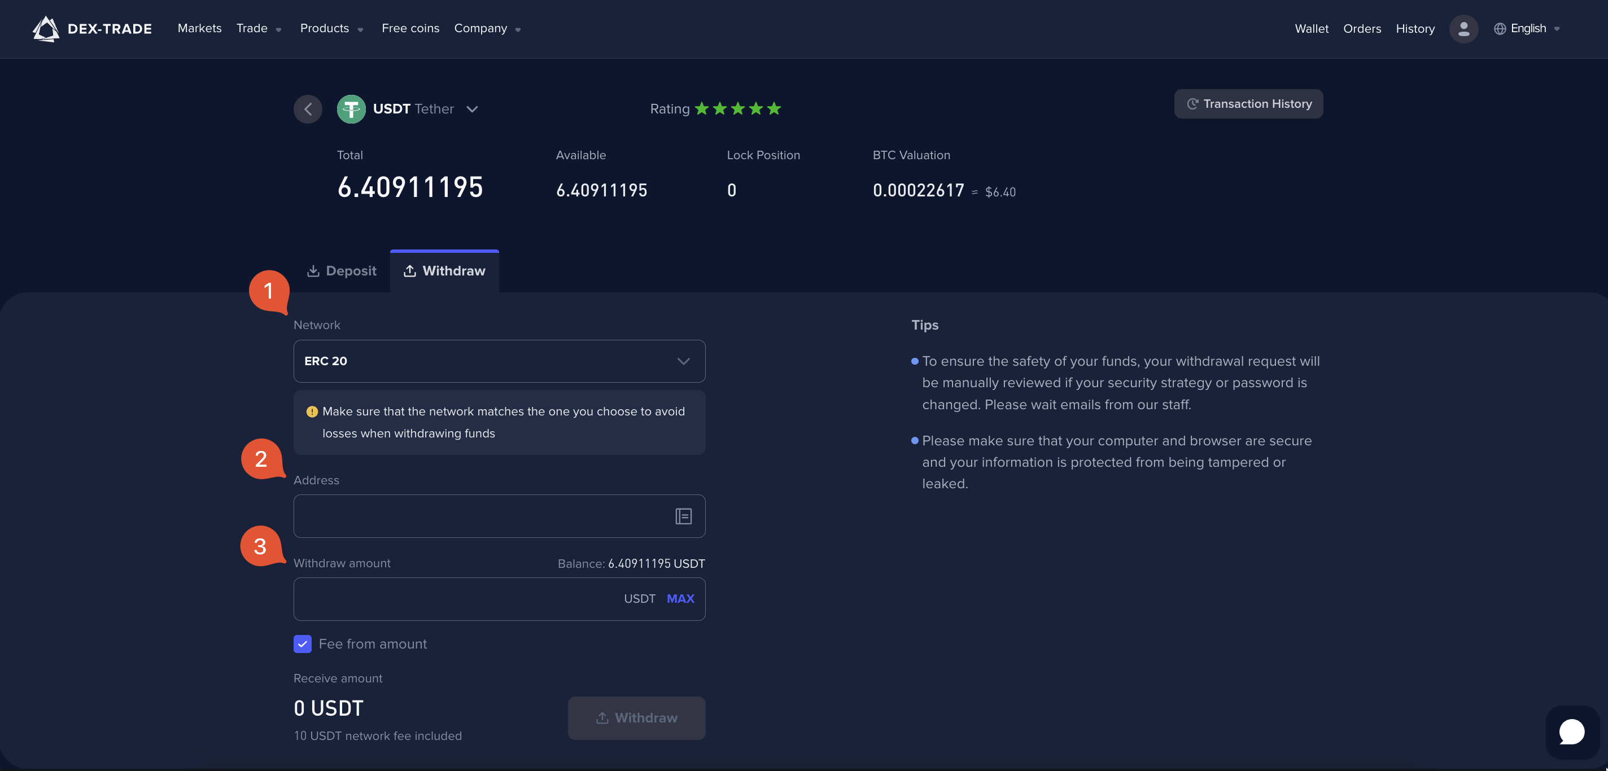Expand the Products menu
Viewport: 1608px width, 771px height.
tap(331, 29)
